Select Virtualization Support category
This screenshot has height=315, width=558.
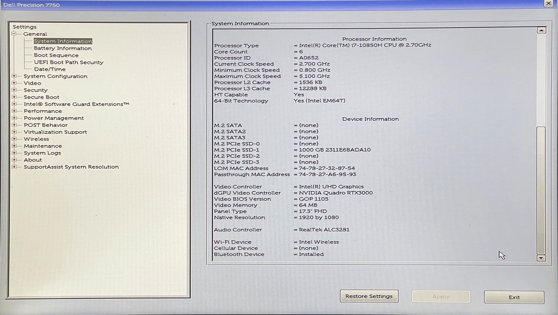point(55,132)
